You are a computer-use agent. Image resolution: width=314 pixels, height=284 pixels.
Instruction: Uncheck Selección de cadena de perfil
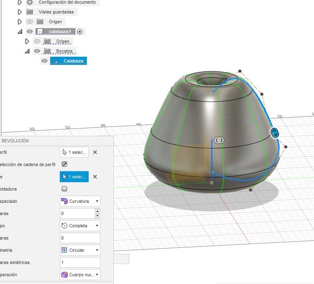[x=64, y=164]
